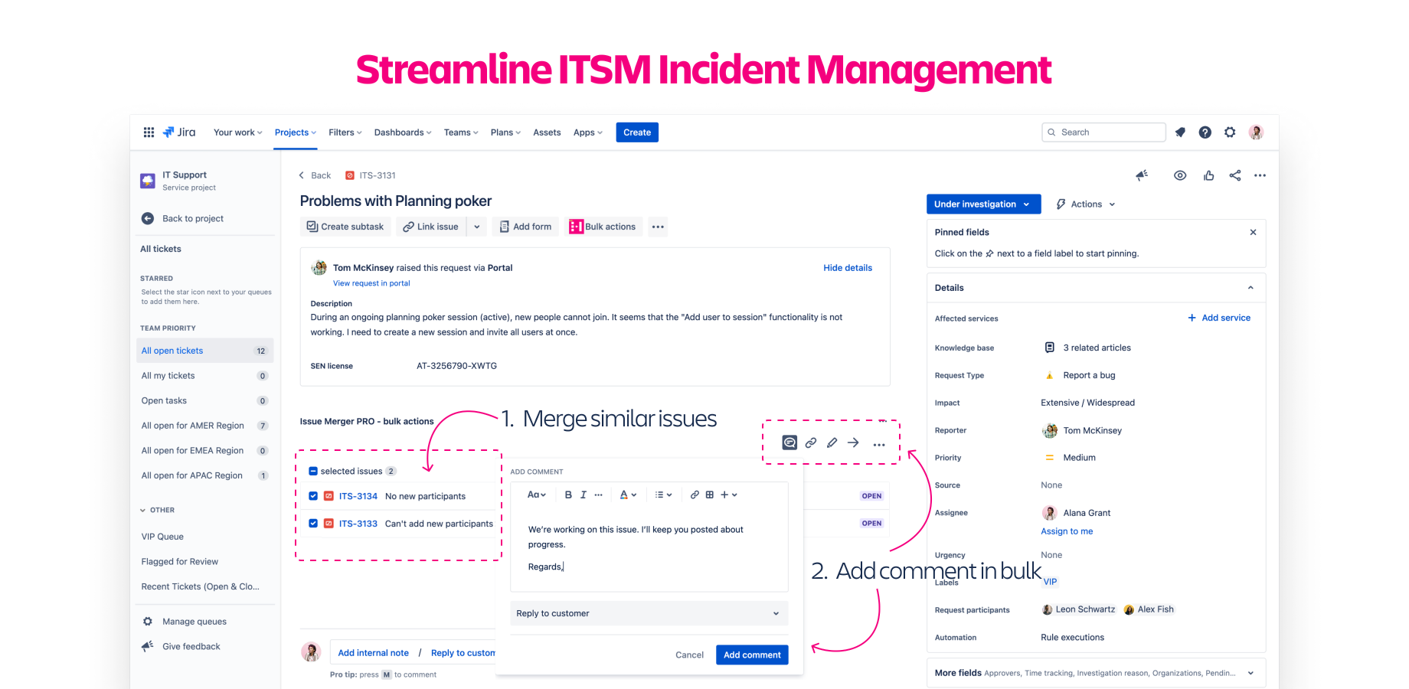Uncheck issue ITS-3133 checkbox
Image resolution: width=1409 pixels, height=689 pixels.
[x=313, y=524]
